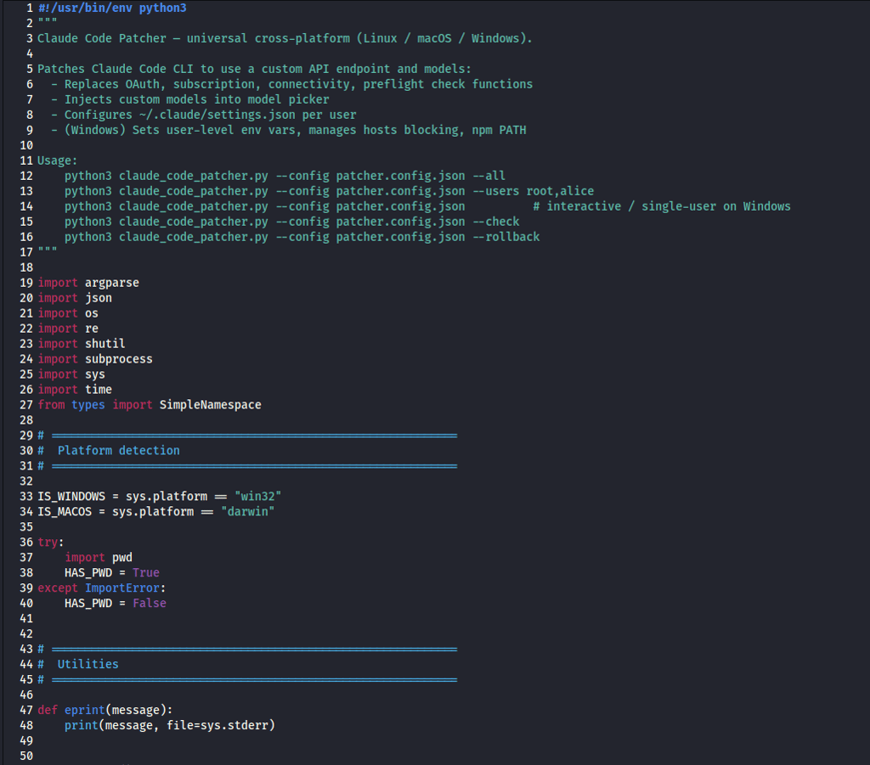Click the '--users root,alice' usage line
Viewport: 870px width, 765px height.
329,191
